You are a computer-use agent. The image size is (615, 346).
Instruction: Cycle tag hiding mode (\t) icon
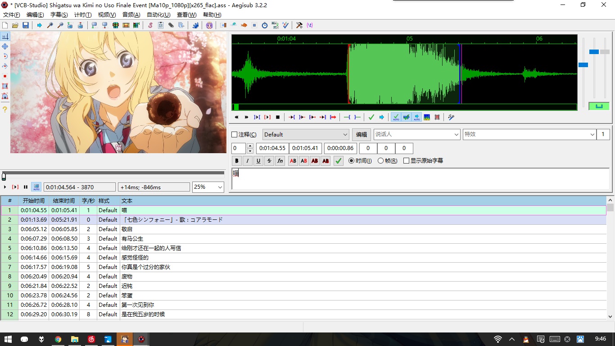click(310, 25)
